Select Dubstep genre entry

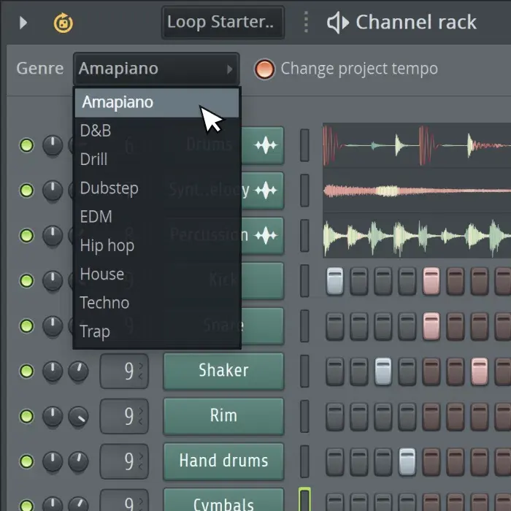[157, 188]
